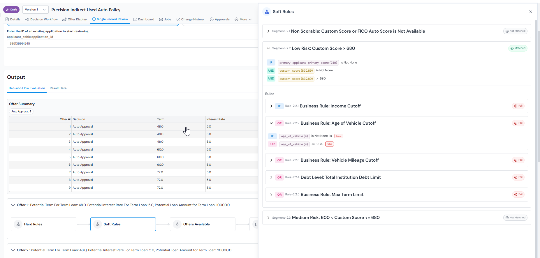This screenshot has height=258, width=540.
Task: Collapse Segment-2.2 Low Risk
Action: tap(268, 48)
